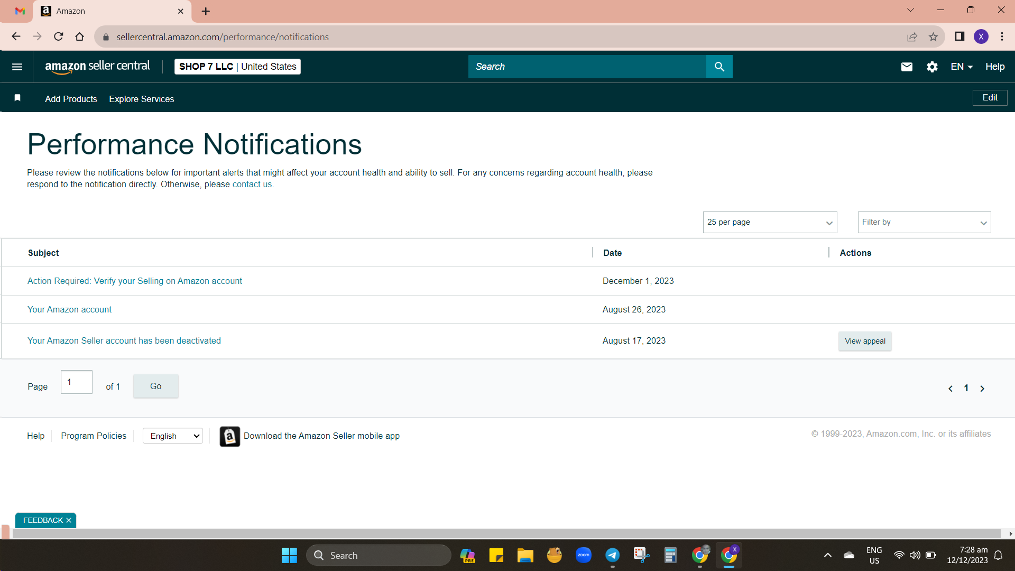1015x571 pixels.
Task: Show hidden system tray icons
Action: coord(828,555)
